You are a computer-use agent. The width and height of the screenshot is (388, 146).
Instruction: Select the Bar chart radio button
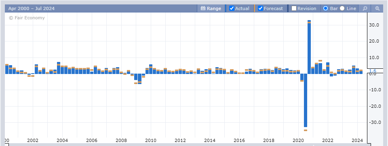click(326, 8)
